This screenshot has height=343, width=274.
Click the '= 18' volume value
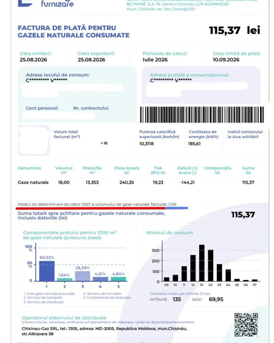pos(104,143)
